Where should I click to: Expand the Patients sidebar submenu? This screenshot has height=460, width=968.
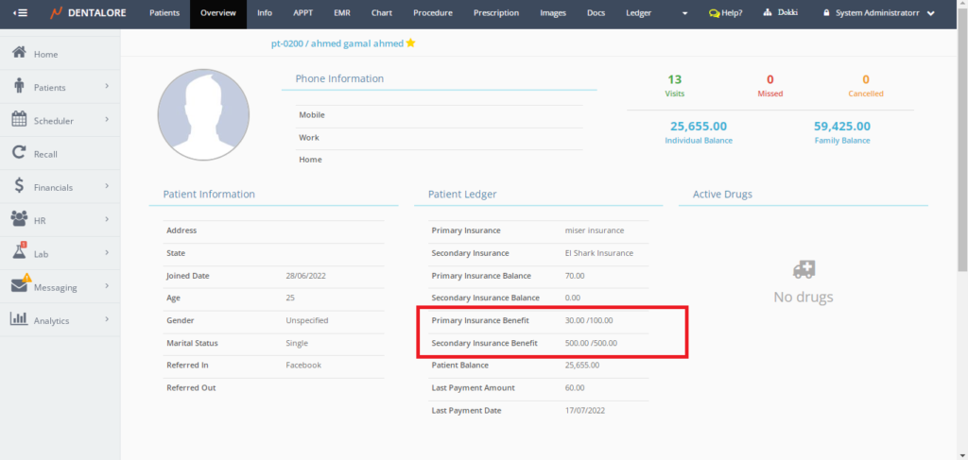coord(107,86)
